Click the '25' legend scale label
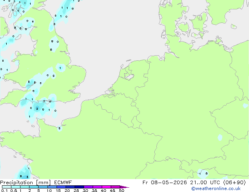 [76, 190]
